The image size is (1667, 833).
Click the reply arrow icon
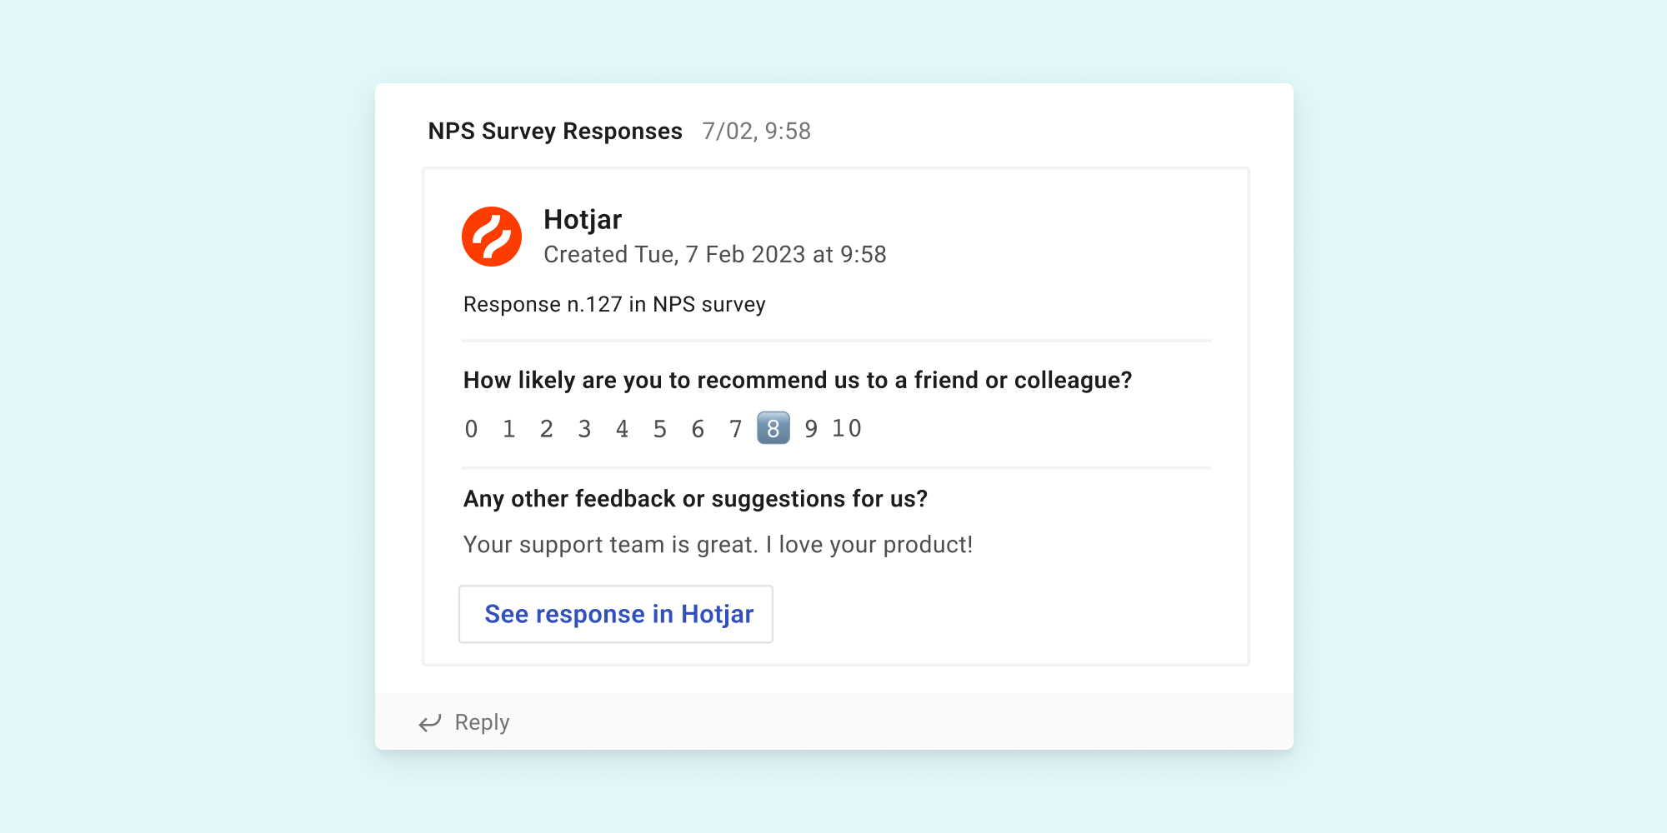point(430,722)
